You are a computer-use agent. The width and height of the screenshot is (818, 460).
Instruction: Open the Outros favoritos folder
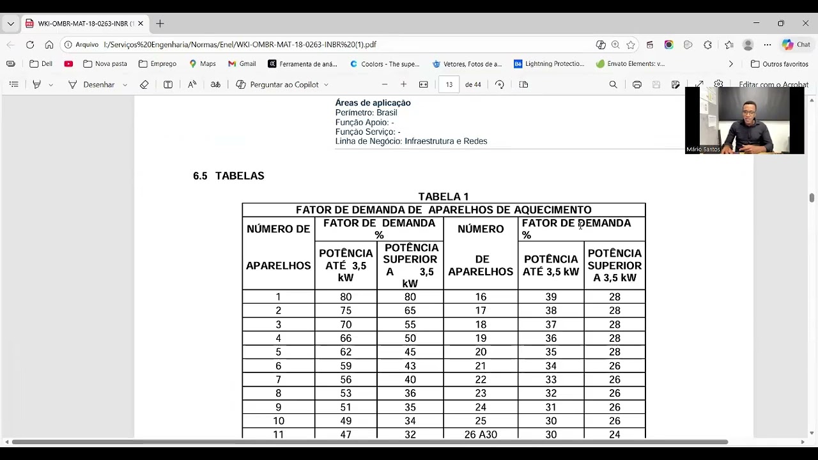[779, 64]
